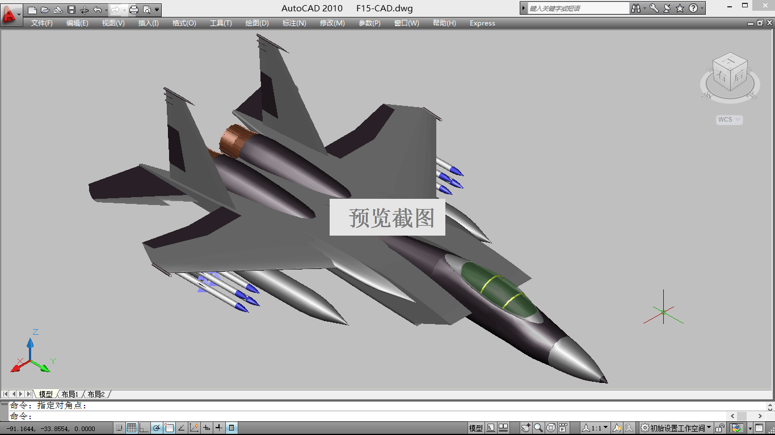Expand the InfoCenter search box arrow
The width and height of the screenshot is (775, 435).
(524, 8)
